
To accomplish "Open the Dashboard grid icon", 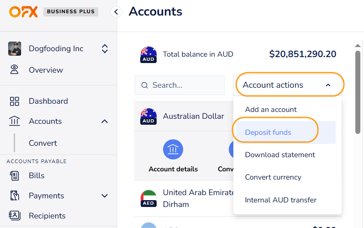I will 15,101.
